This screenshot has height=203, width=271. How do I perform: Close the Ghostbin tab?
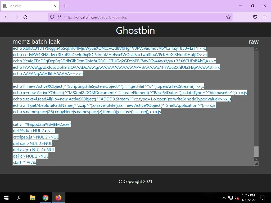[x=55, y=6]
